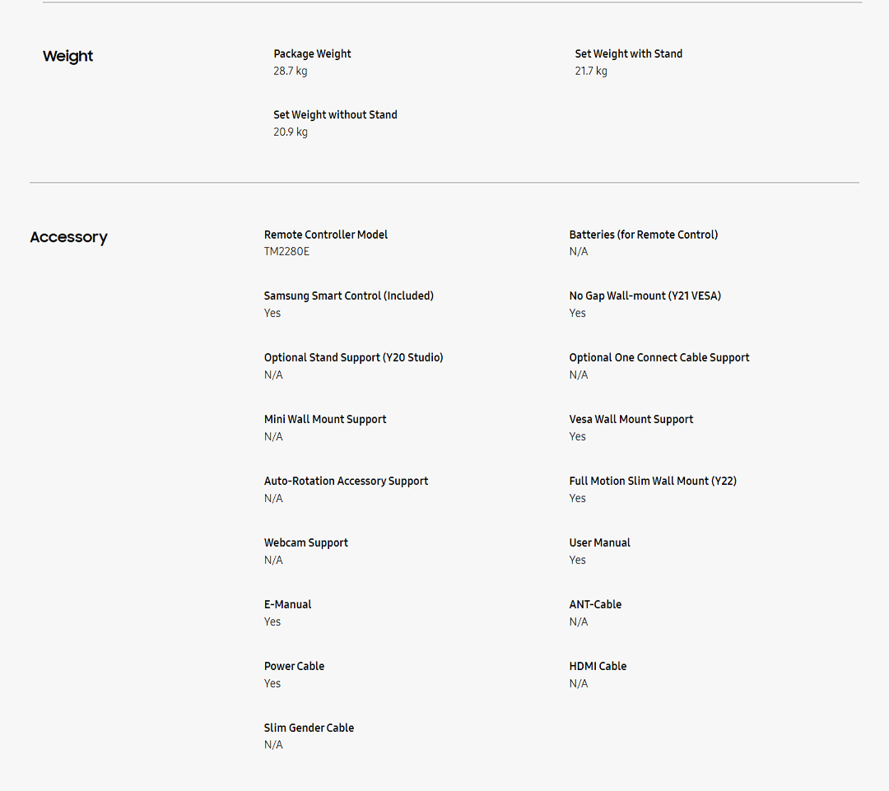The height and width of the screenshot is (791, 889).
Task: Click the Full Motion Slim Wall Mount (Y22) label
Action: [x=652, y=482]
